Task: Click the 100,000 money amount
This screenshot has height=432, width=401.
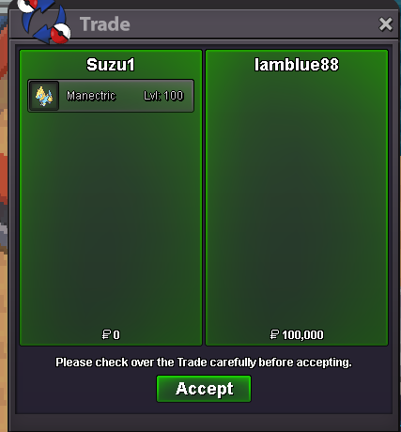Action: 302,335
